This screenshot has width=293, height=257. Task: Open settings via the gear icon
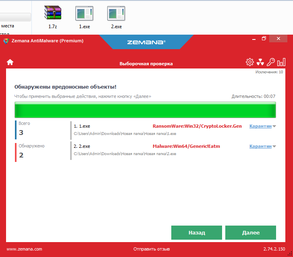pyautogui.click(x=249, y=62)
